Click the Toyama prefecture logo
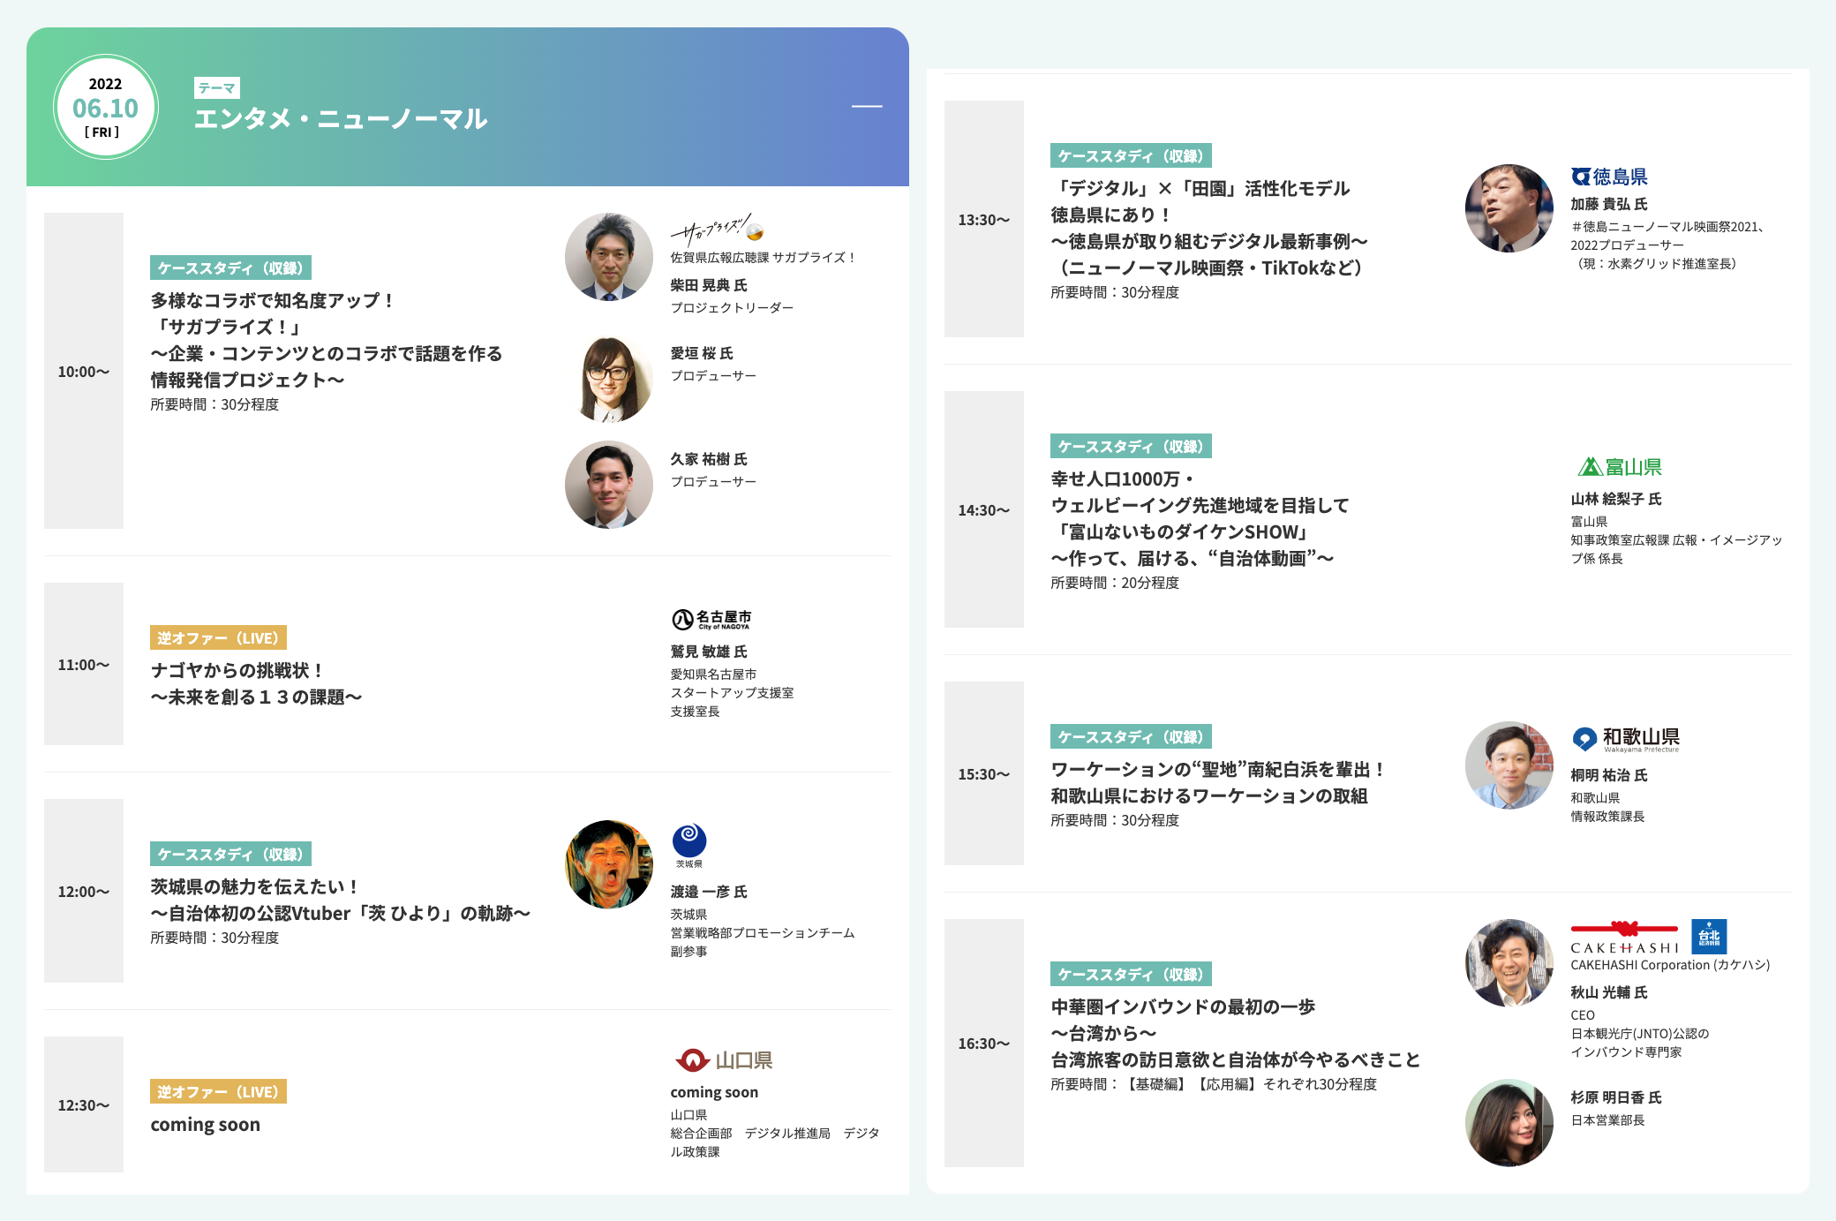Image resolution: width=1836 pixels, height=1221 pixels. point(1620,466)
